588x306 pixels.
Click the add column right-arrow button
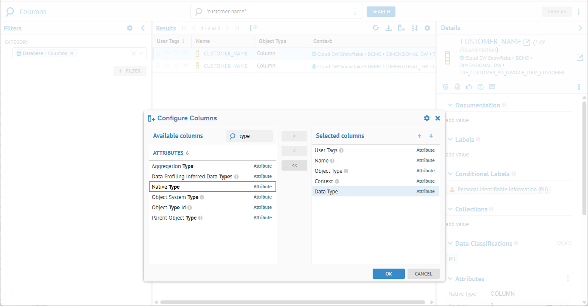click(x=294, y=136)
